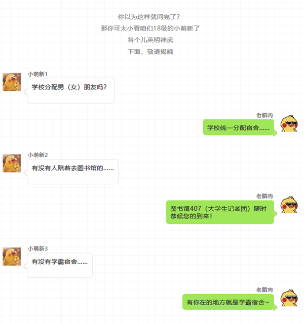This screenshot has width=304, height=323.
Task: Click the sender name 小萌新1
Action: tap(37, 74)
